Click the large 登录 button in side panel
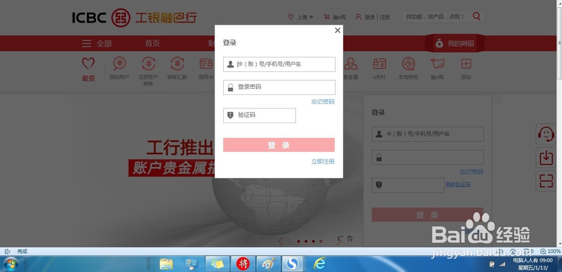Screen dimensions: 562x272 click(x=427, y=215)
